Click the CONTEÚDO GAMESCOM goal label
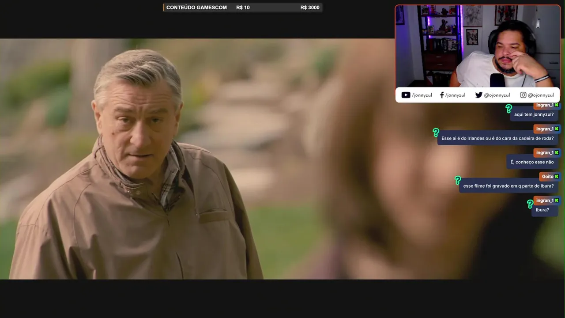The width and height of the screenshot is (565, 318). (x=196, y=8)
